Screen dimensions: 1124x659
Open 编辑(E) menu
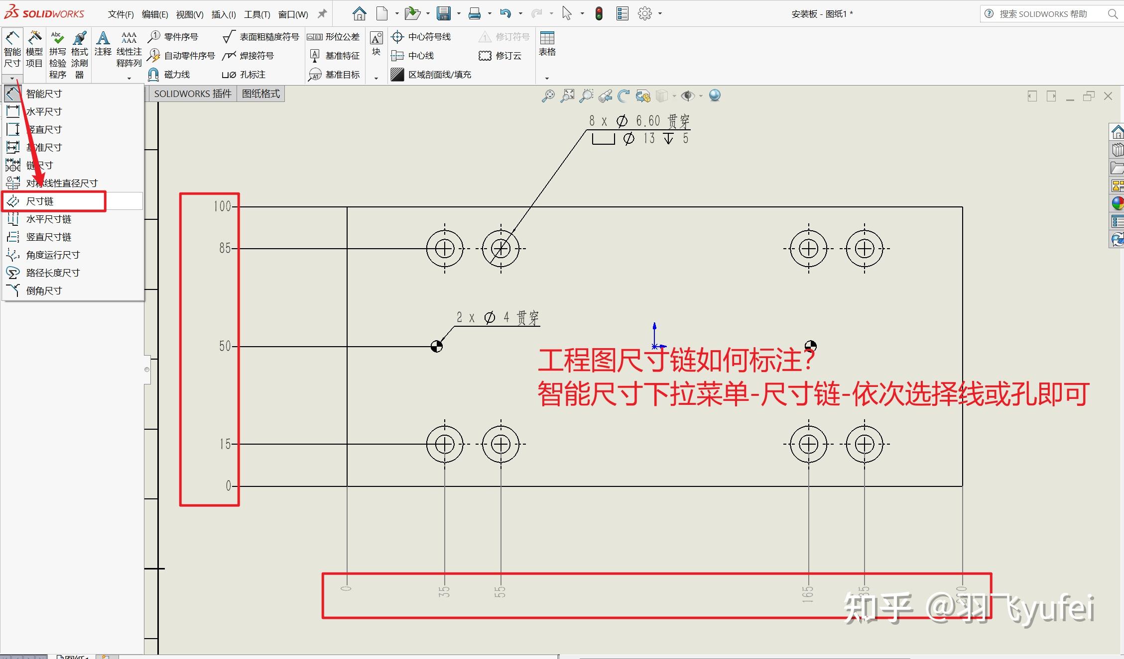click(x=155, y=14)
